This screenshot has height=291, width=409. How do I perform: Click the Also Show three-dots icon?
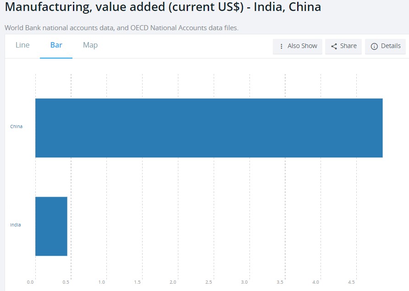pos(282,46)
